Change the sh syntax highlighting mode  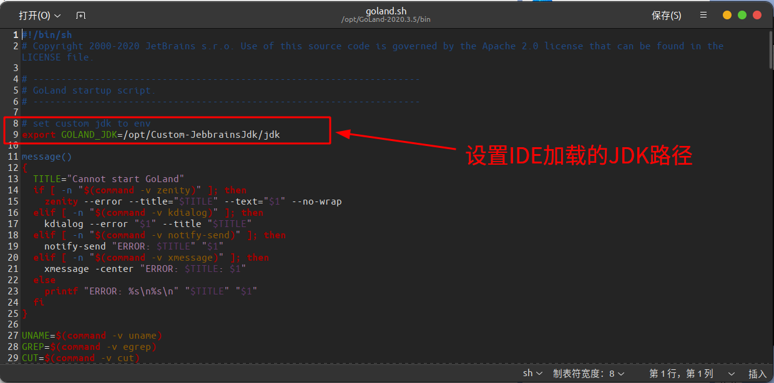coord(532,373)
